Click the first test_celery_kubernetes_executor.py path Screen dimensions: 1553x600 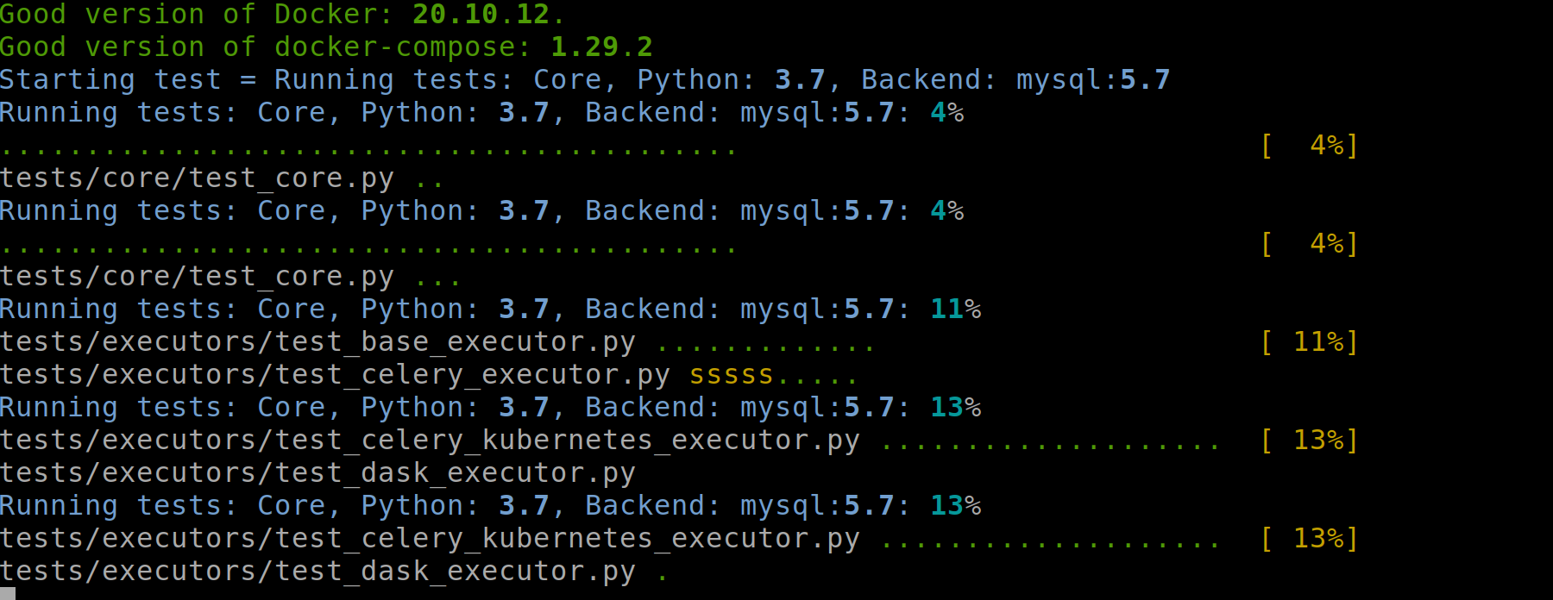(430, 440)
